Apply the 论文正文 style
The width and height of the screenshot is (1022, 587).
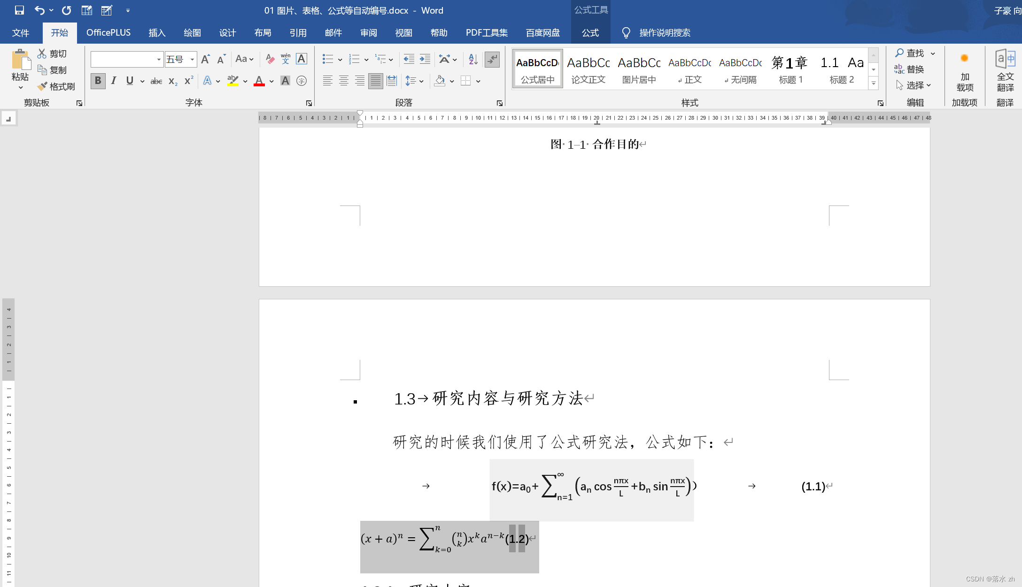(x=588, y=69)
